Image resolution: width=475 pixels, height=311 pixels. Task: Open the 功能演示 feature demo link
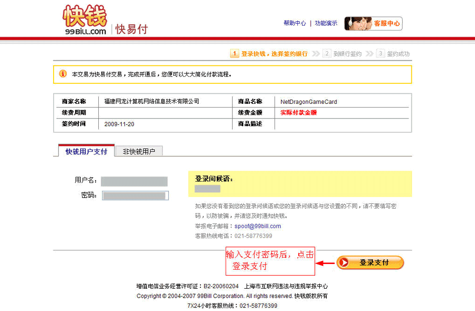pos(326,23)
